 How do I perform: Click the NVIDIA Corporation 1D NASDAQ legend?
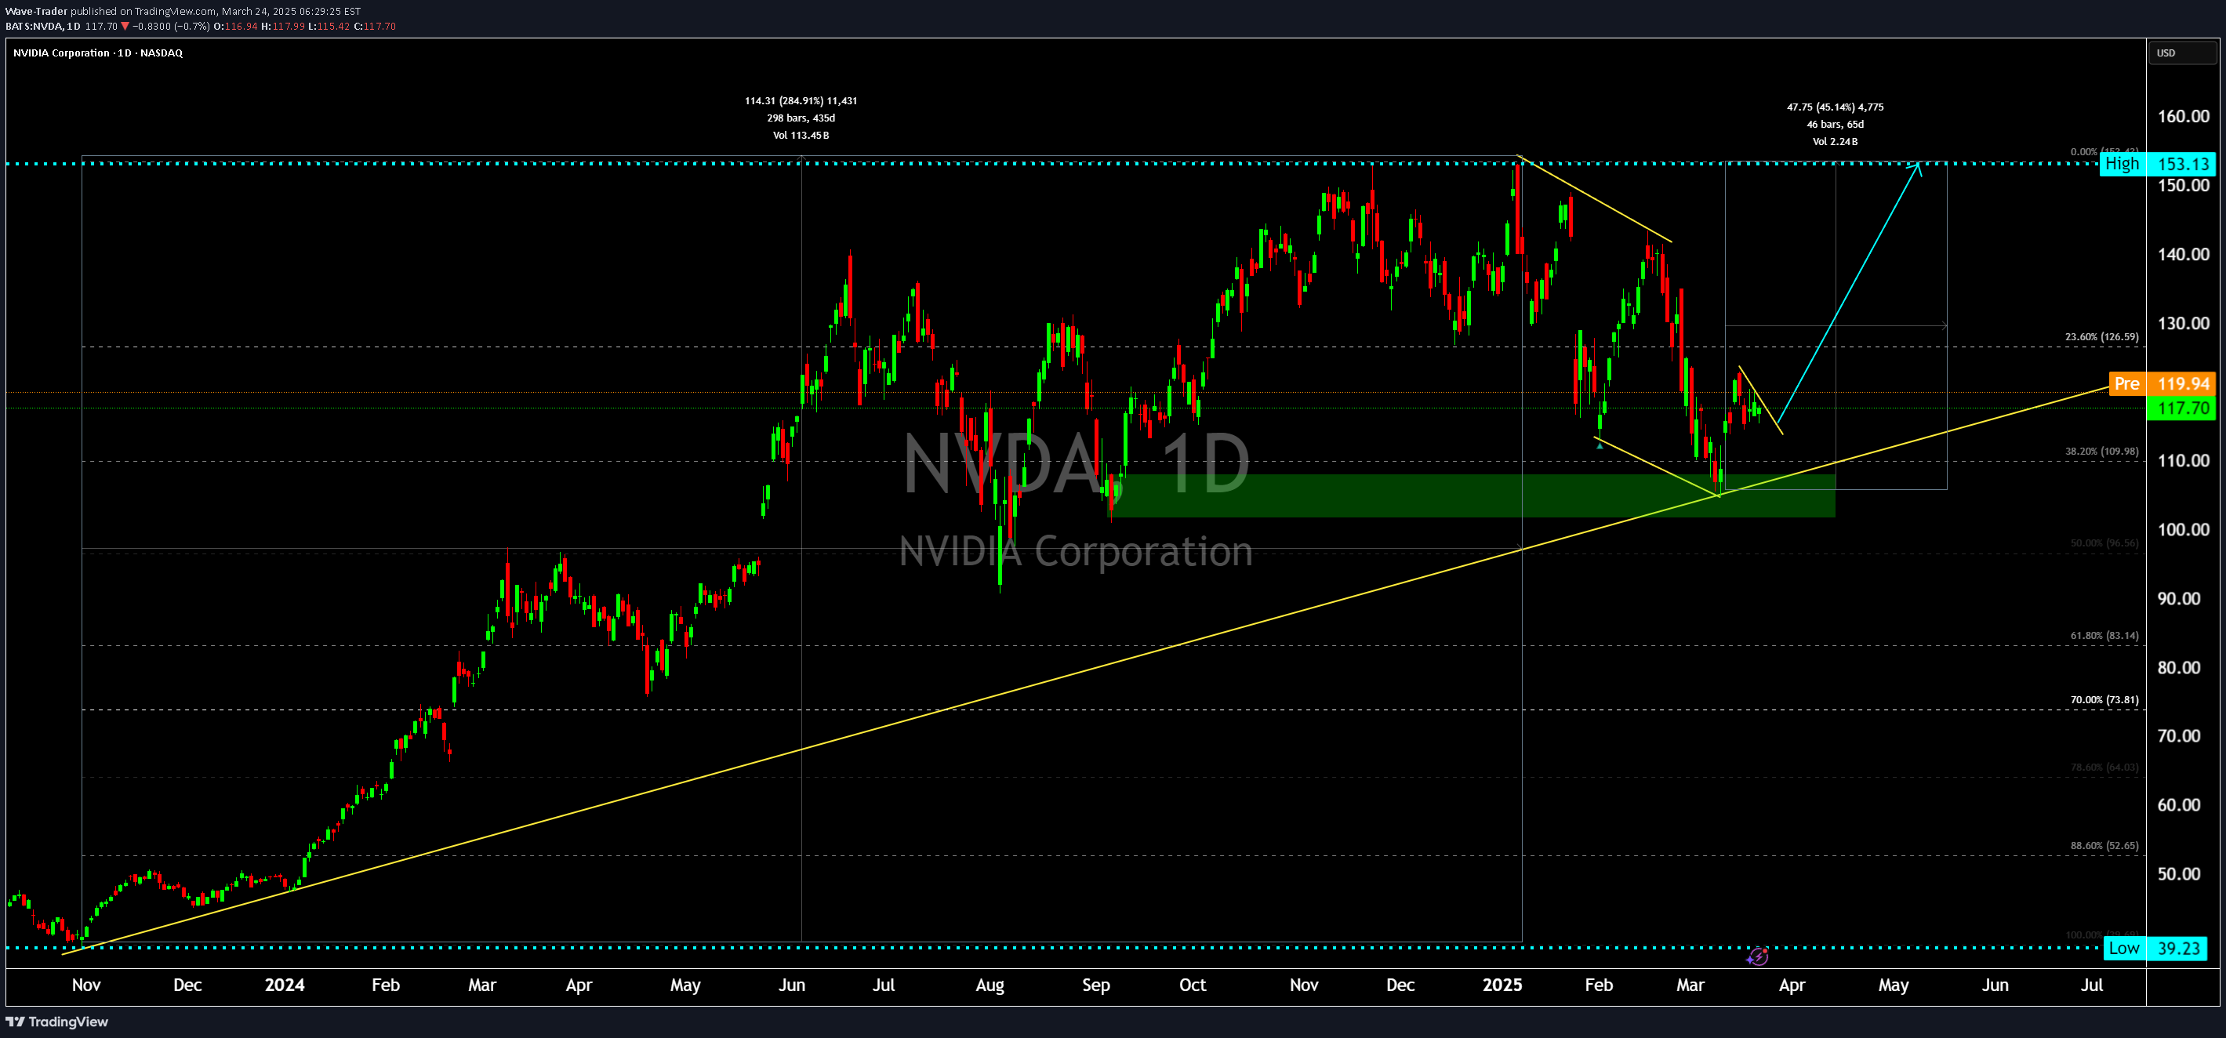click(98, 53)
